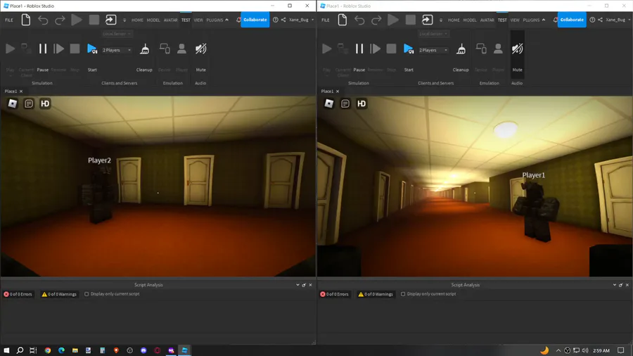Switch to the AVATAR tab in right window
Image resolution: width=633 pixels, height=356 pixels.
(487, 20)
